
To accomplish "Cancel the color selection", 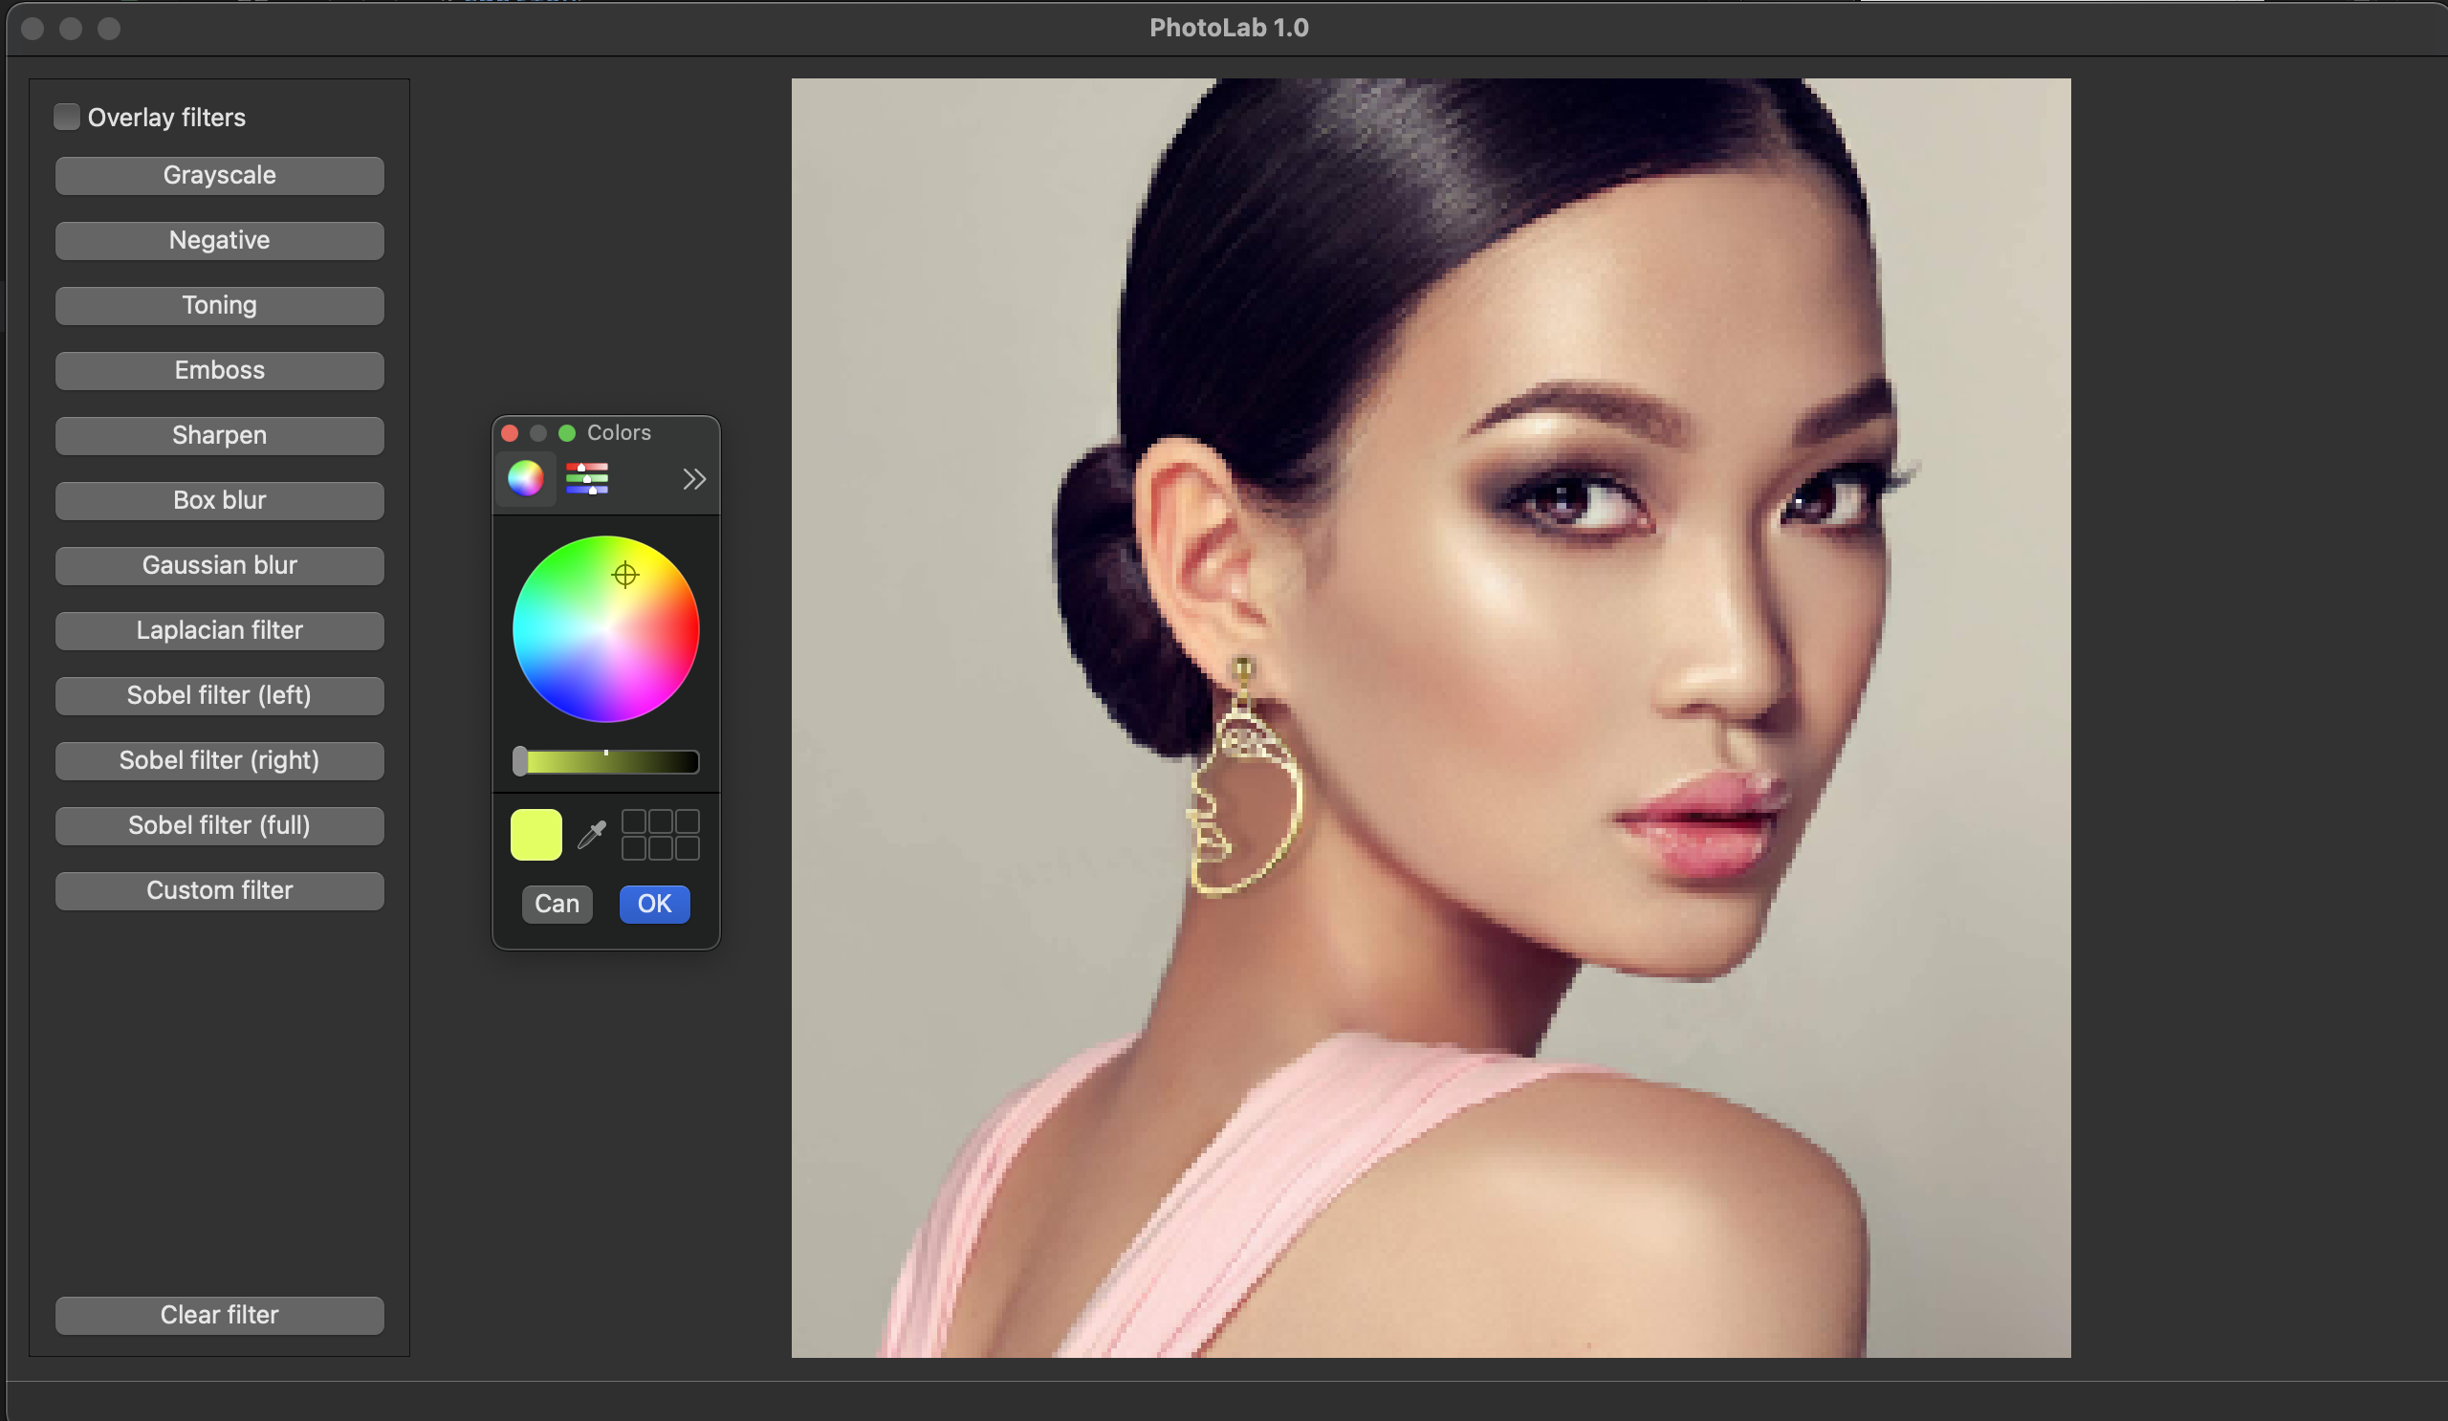I will (x=557, y=905).
